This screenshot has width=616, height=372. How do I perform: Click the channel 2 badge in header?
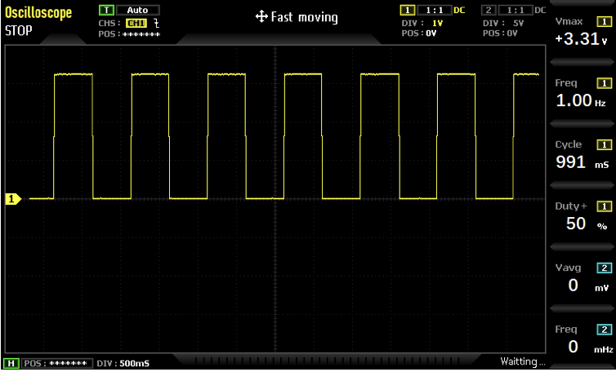(x=489, y=11)
